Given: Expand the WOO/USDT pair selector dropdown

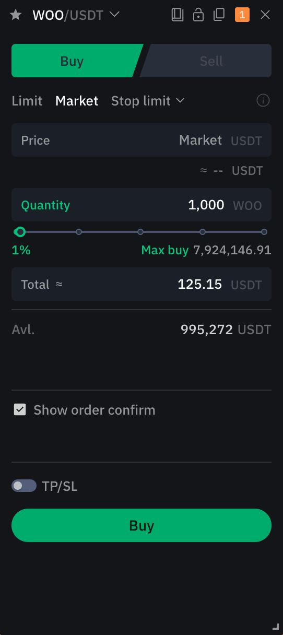Looking at the screenshot, I should (114, 14).
